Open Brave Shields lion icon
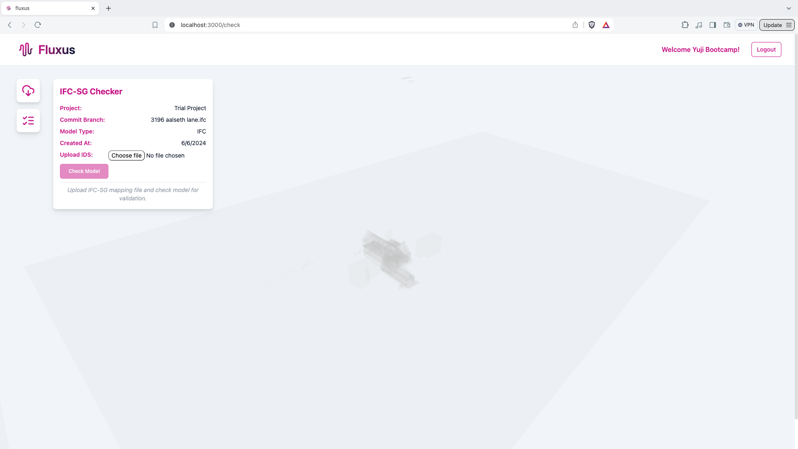Viewport: 798px width, 449px height. [x=592, y=25]
